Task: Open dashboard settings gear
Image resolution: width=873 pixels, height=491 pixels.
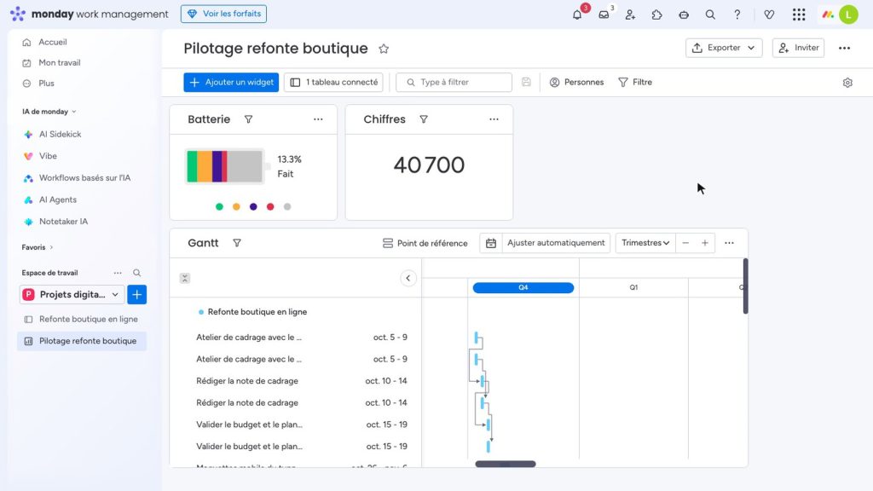Action: (x=847, y=83)
